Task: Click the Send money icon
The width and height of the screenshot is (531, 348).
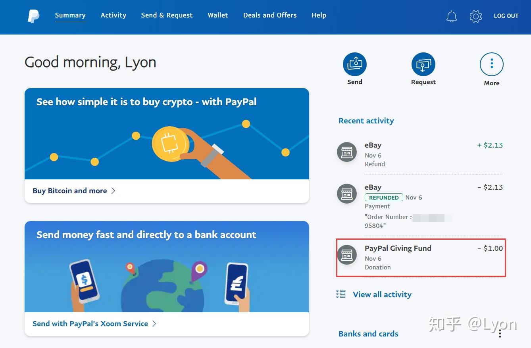Action: click(x=355, y=64)
